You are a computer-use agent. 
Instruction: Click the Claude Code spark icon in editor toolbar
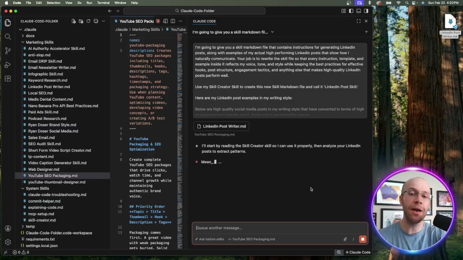pos(158,21)
